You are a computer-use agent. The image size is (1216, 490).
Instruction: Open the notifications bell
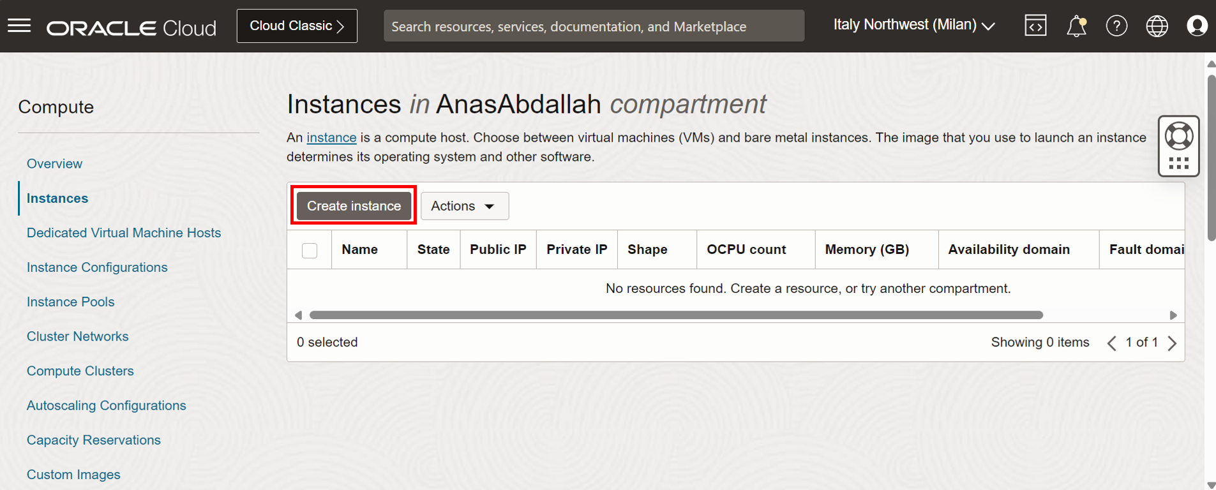coord(1076,26)
